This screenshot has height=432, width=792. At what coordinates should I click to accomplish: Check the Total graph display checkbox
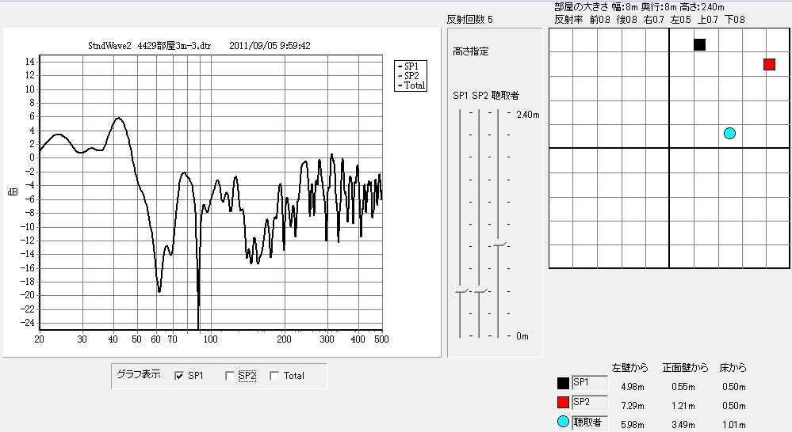[275, 376]
